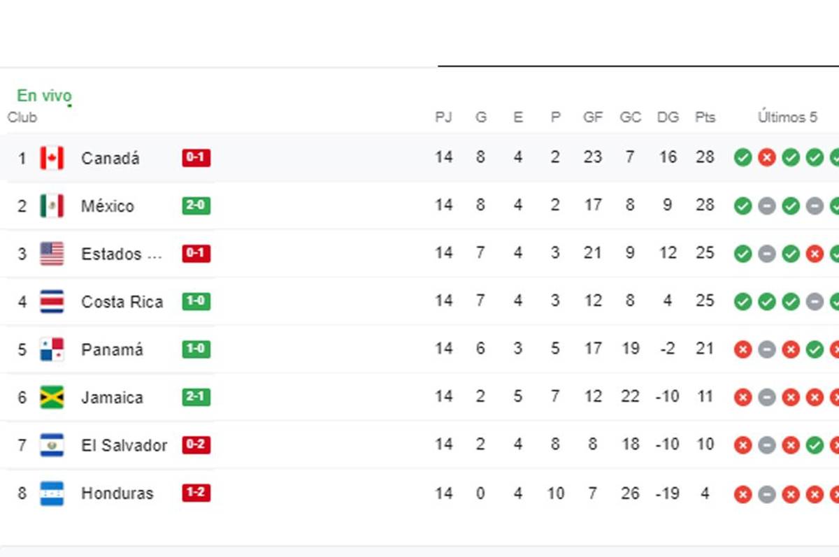Click the Estados Unidos flag icon
The width and height of the screenshot is (839, 557).
click(52, 254)
